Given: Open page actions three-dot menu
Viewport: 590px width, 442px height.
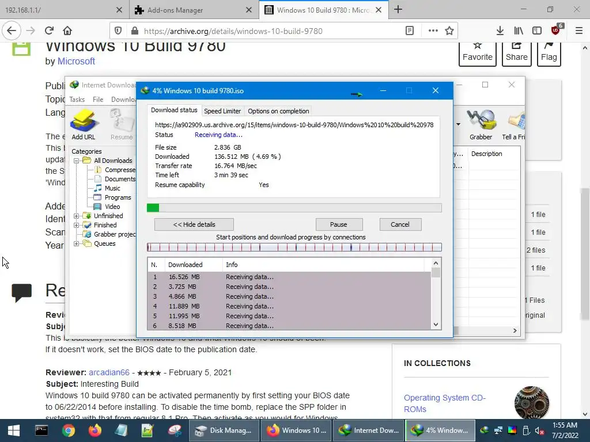Looking at the screenshot, I should (433, 31).
